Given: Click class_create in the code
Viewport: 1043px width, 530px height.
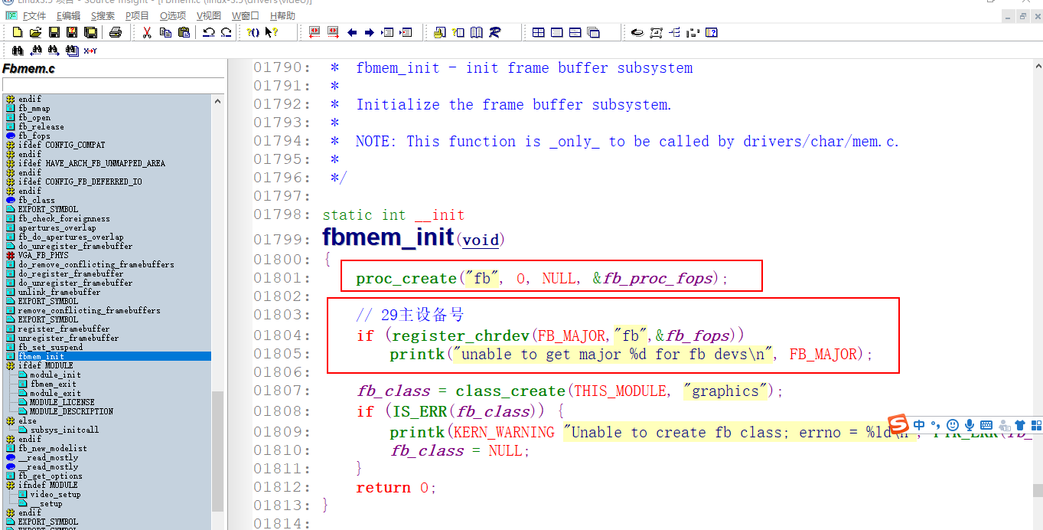Looking at the screenshot, I should coord(510,391).
